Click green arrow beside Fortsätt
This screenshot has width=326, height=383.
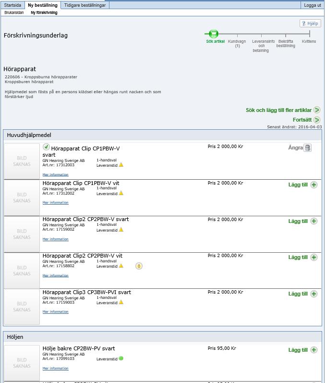[317, 120]
